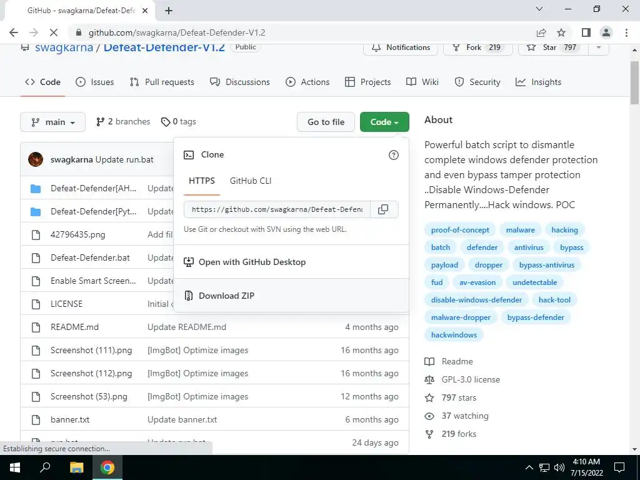Open the 37 watching link
The image size is (640, 480).
tap(457, 416)
